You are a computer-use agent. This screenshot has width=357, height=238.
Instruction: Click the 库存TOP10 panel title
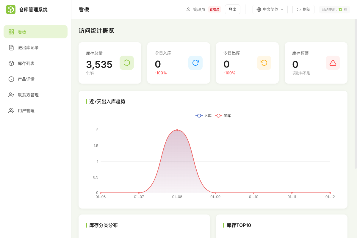tap(239, 225)
